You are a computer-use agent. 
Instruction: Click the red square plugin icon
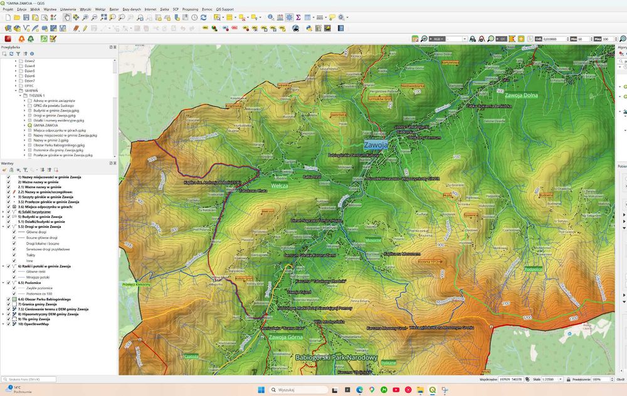(8, 39)
